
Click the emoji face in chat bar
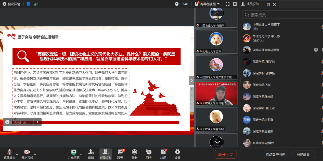coord(7,122)
